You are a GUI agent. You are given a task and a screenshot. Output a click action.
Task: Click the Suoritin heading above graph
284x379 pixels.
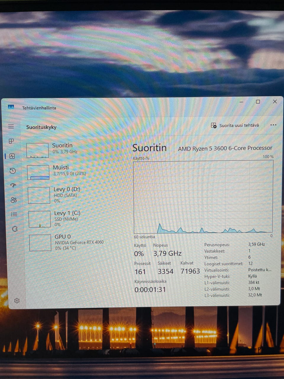(x=149, y=148)
